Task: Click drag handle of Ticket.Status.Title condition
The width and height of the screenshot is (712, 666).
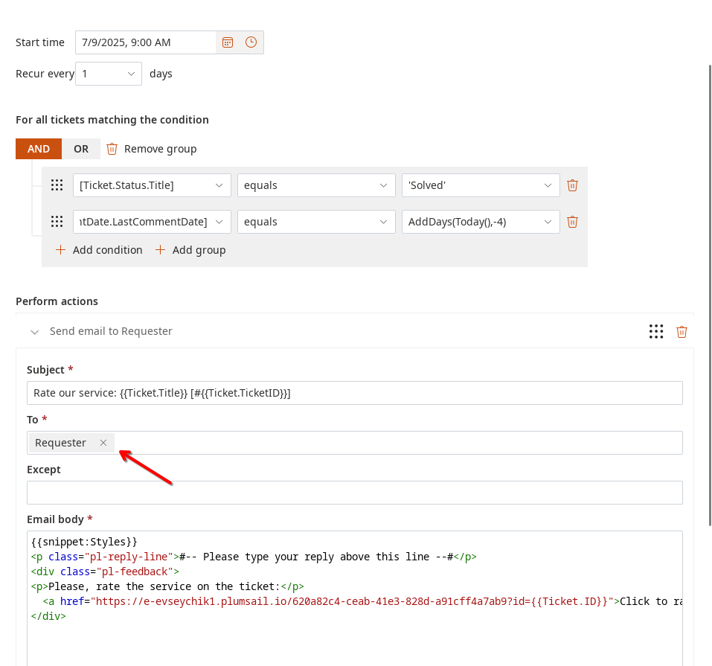Action: point(57,185)
